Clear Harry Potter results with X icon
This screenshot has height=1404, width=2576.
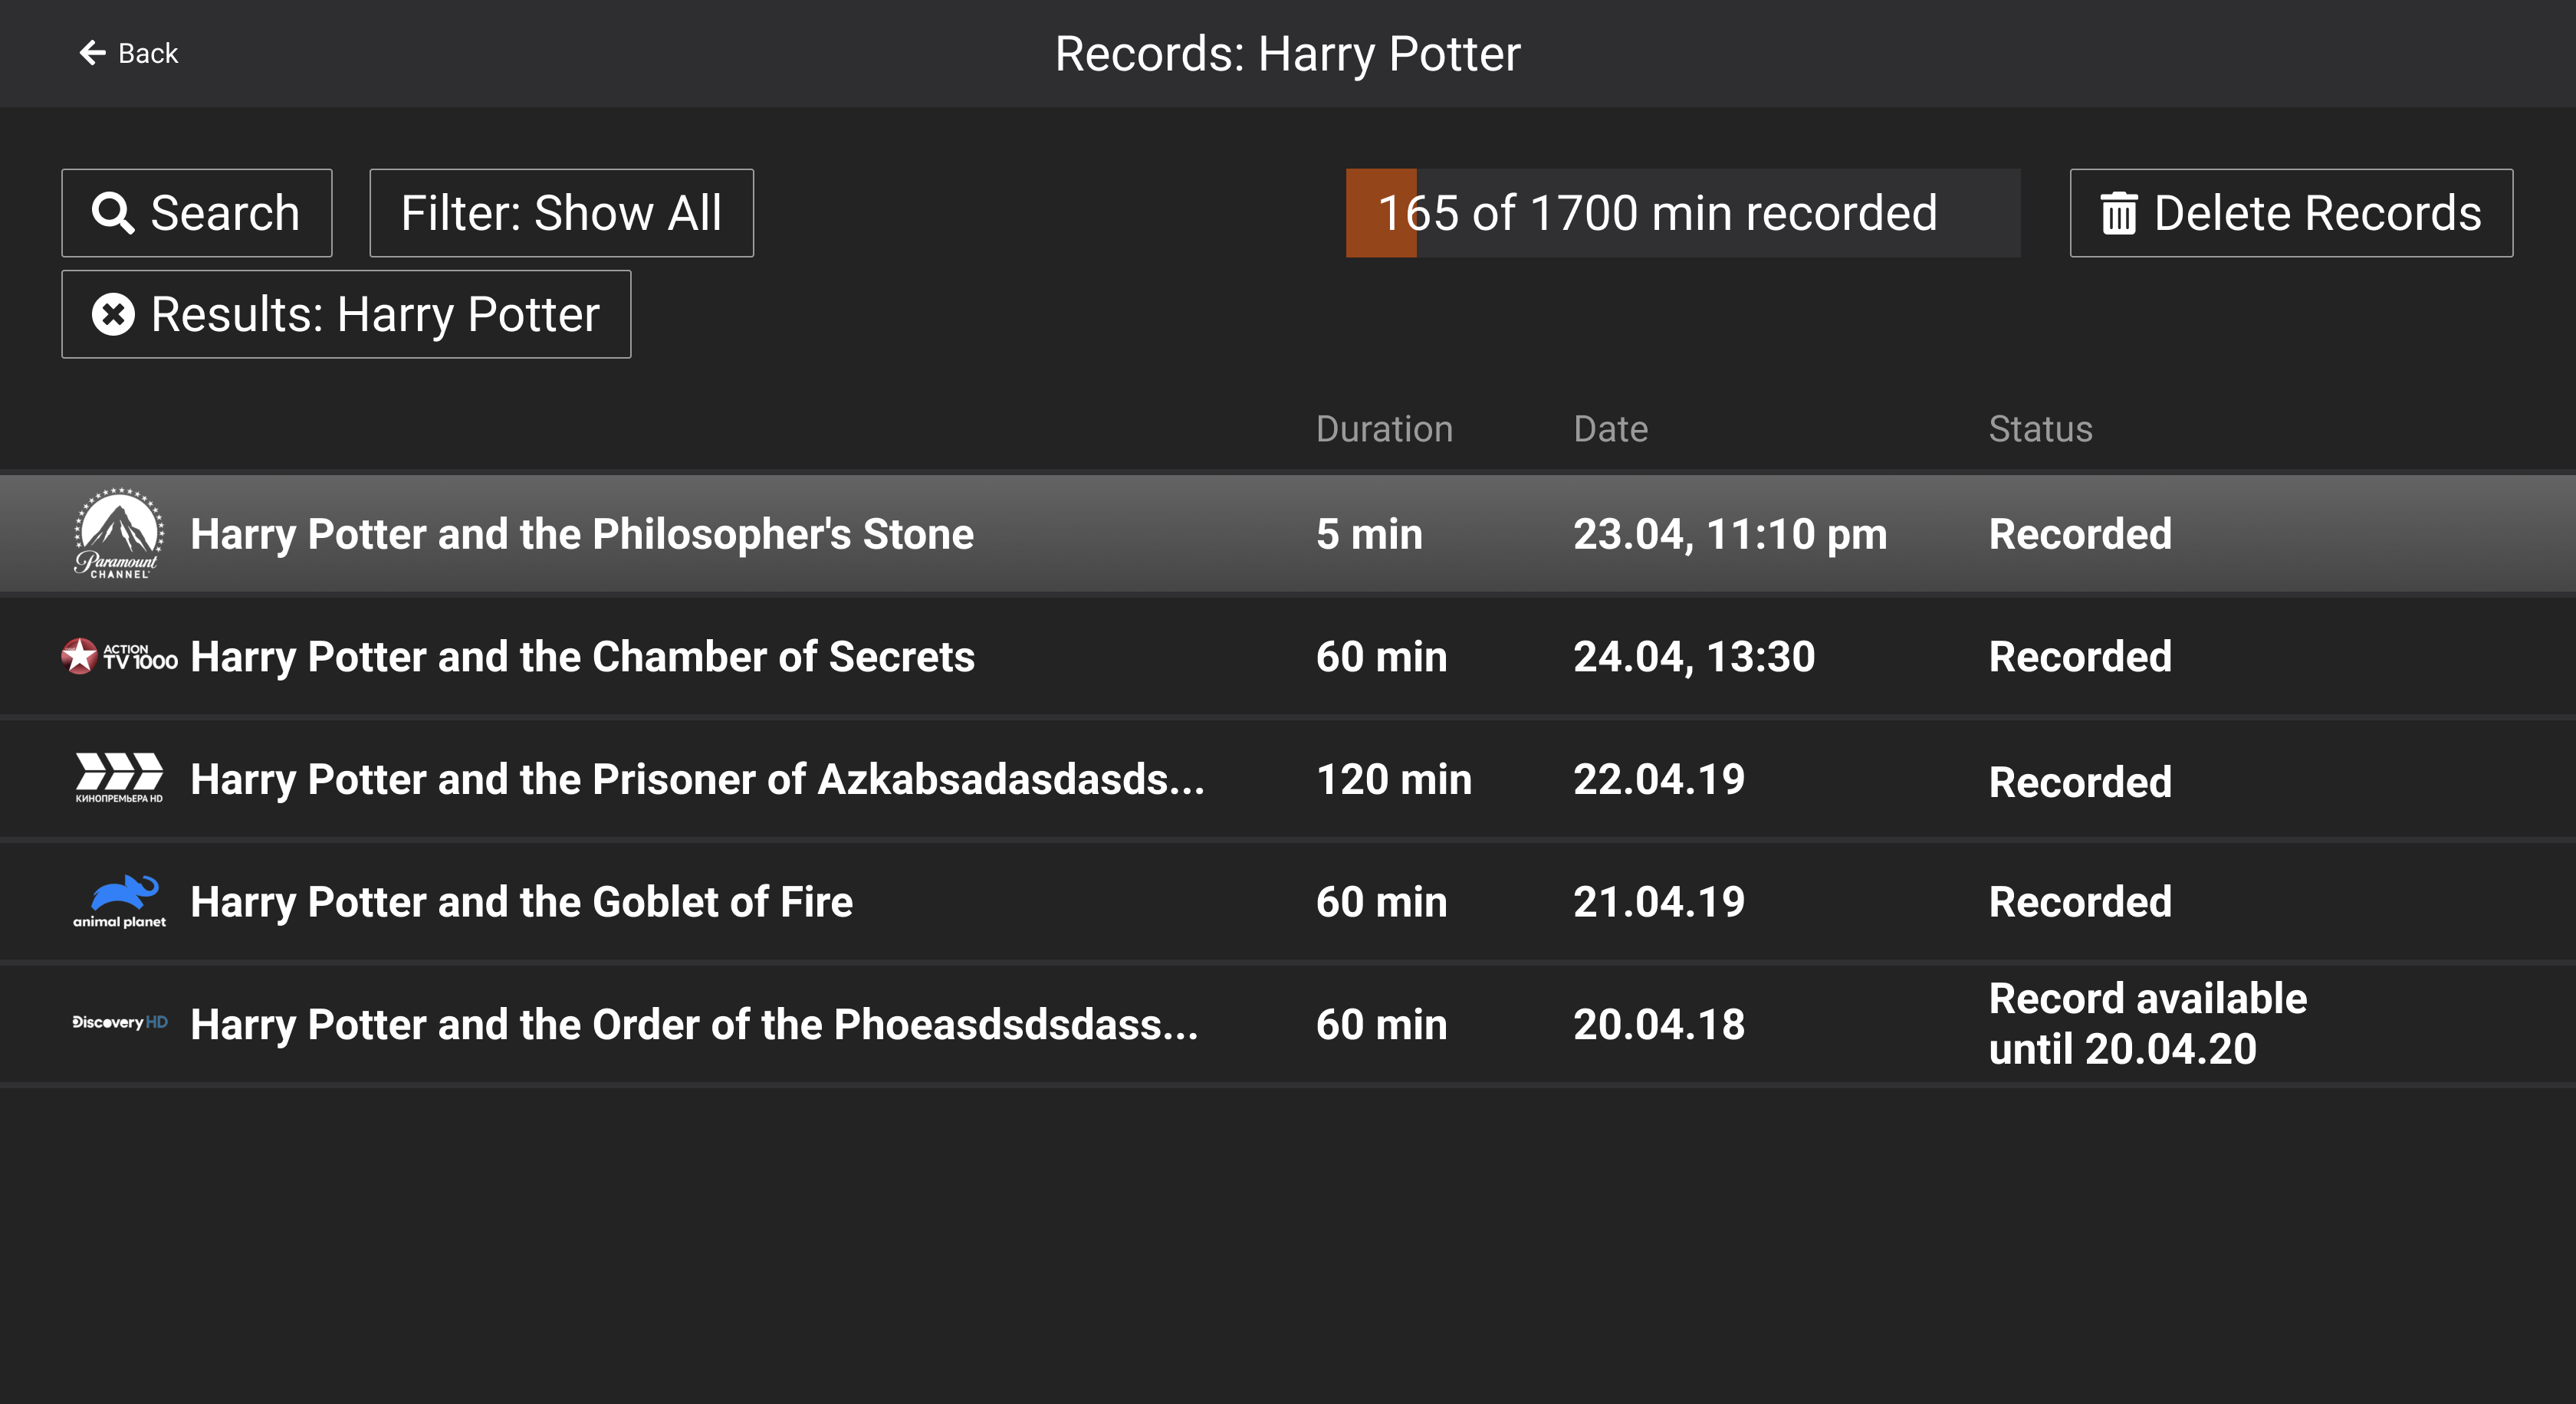pos(113,315)
